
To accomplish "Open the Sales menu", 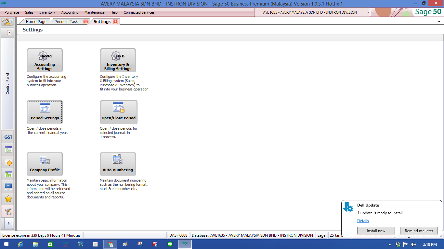I will point(29,12).
